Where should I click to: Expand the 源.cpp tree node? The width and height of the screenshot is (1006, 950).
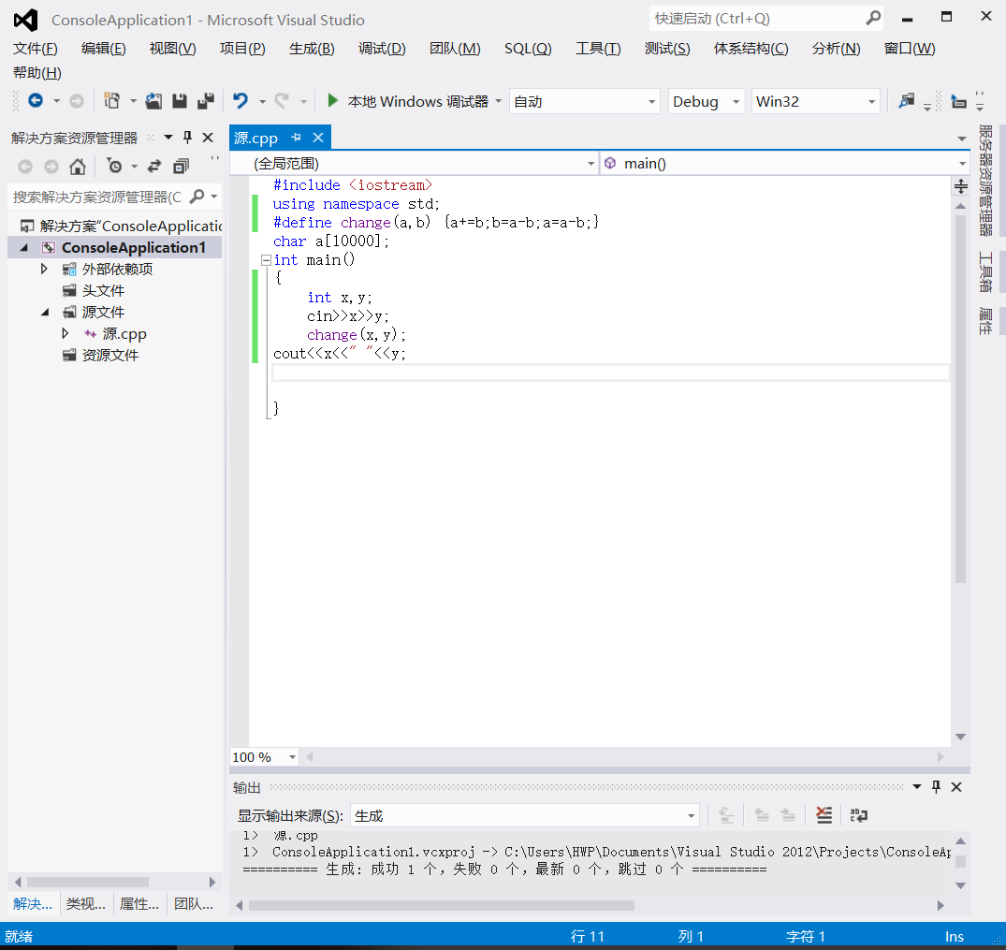tap(65, 333)
